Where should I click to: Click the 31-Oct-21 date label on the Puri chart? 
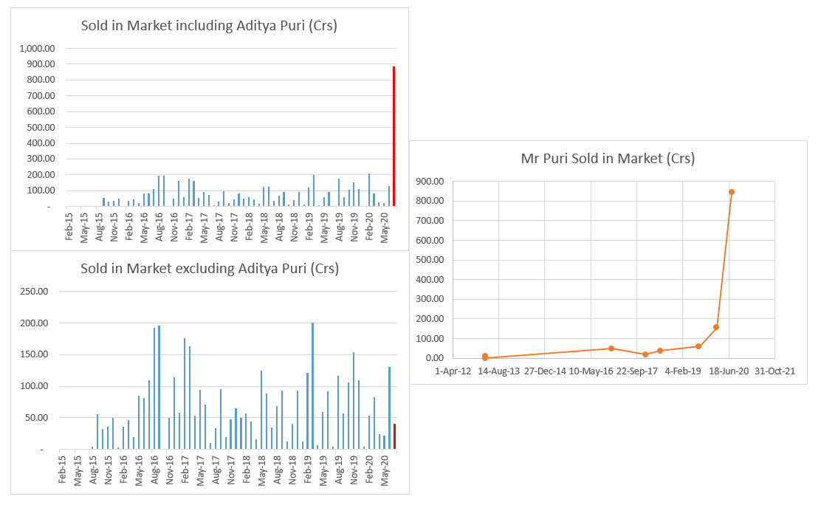click(x=775, y=371)
